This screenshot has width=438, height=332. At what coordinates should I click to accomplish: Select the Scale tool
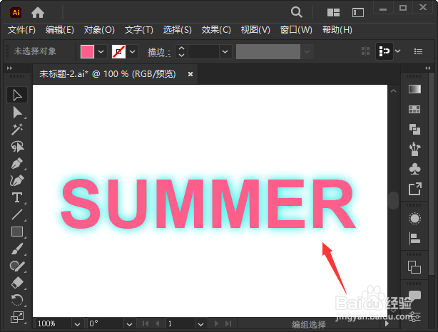point(17,317)
